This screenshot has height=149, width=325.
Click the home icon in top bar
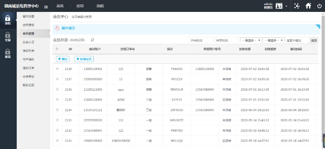point(308,6)
